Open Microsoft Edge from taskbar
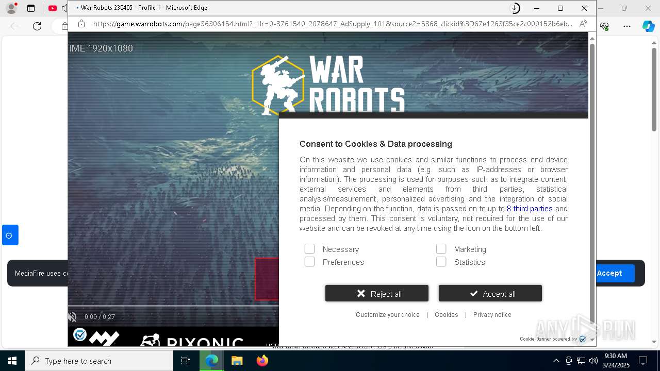 coord(212,361)
